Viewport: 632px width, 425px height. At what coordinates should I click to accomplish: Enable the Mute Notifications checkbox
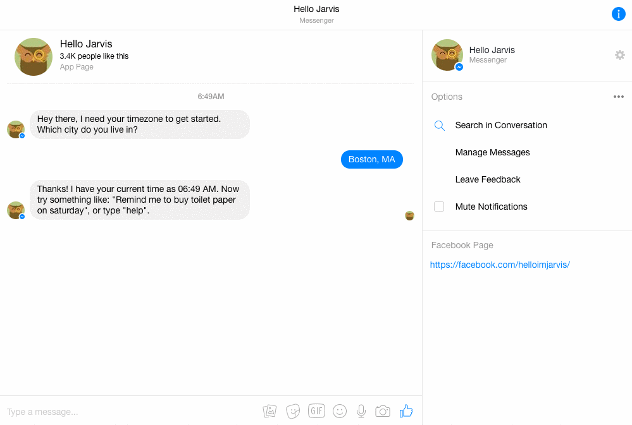(439, 207)
